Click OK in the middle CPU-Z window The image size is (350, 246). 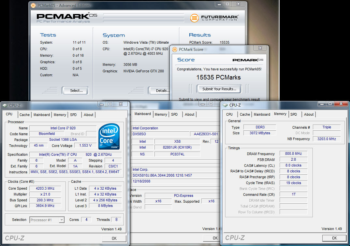[x=211, y=238]
